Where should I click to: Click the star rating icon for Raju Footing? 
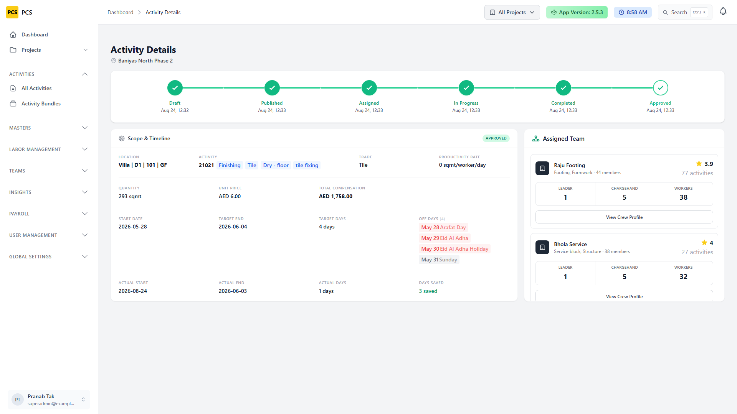(x=699, y=164)
